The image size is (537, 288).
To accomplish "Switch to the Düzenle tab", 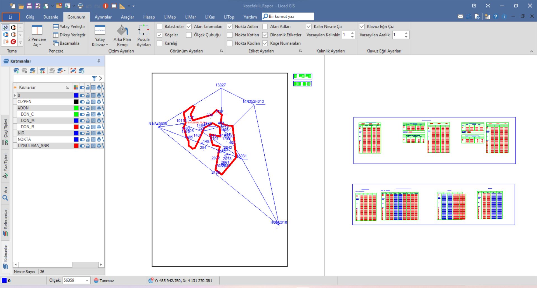I will [51, 17].
